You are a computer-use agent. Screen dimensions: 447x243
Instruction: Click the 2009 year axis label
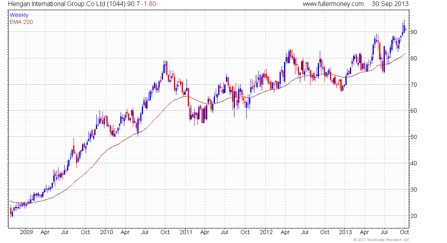click(26, 232)
